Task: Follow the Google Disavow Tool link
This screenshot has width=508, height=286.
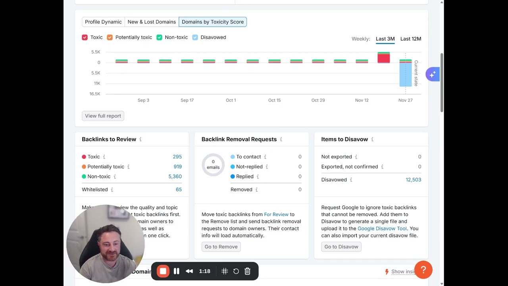Action: [382, 228]
